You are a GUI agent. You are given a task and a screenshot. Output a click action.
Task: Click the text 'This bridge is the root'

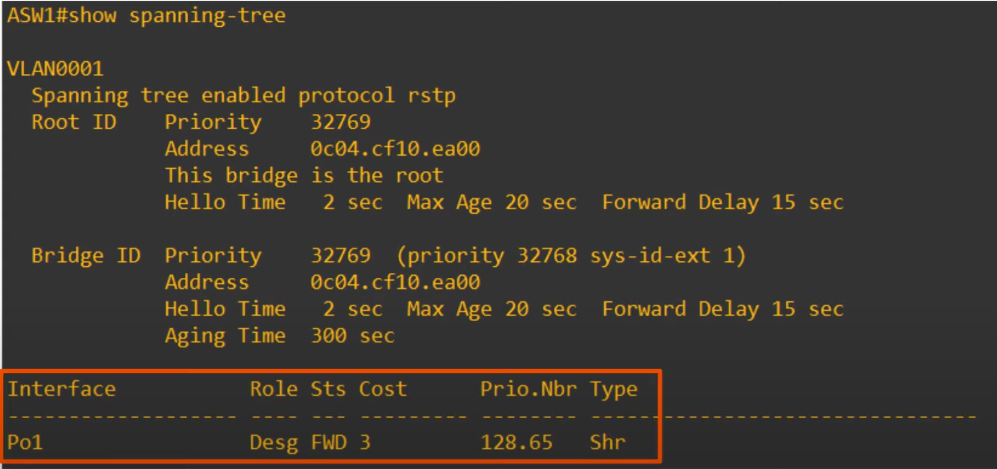click(x=304, y=176)
